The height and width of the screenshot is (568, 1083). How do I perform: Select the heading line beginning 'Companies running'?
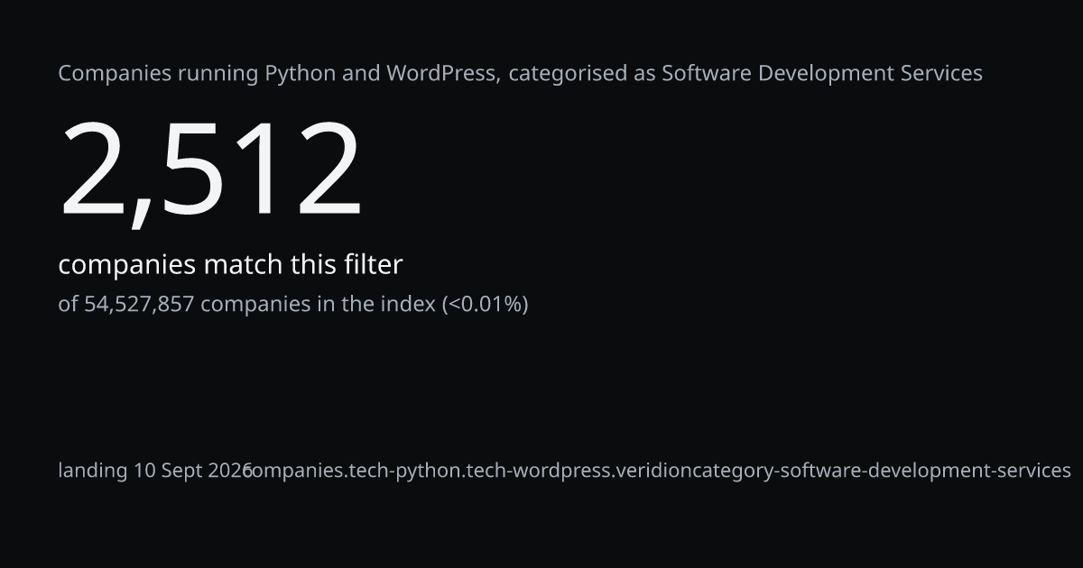click(520, 73)
